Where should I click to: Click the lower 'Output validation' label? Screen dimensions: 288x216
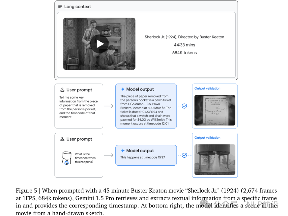[207, 138]
